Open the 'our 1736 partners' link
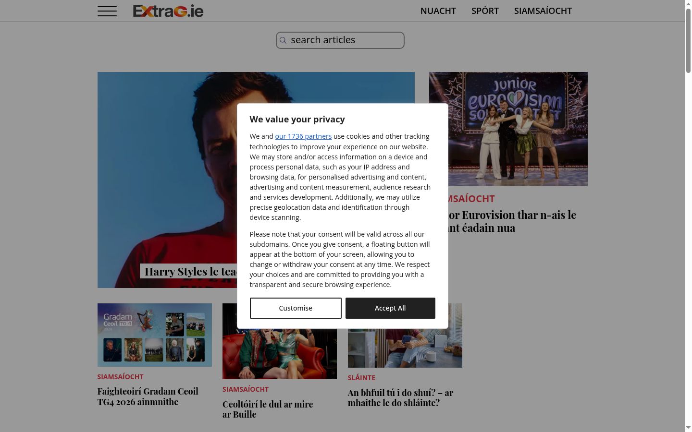The height and width of the screenshot is (432, 692). coord(303,136)
